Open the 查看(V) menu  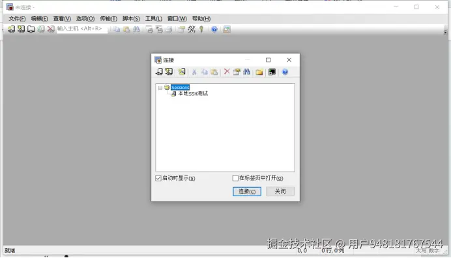[62, 19]
